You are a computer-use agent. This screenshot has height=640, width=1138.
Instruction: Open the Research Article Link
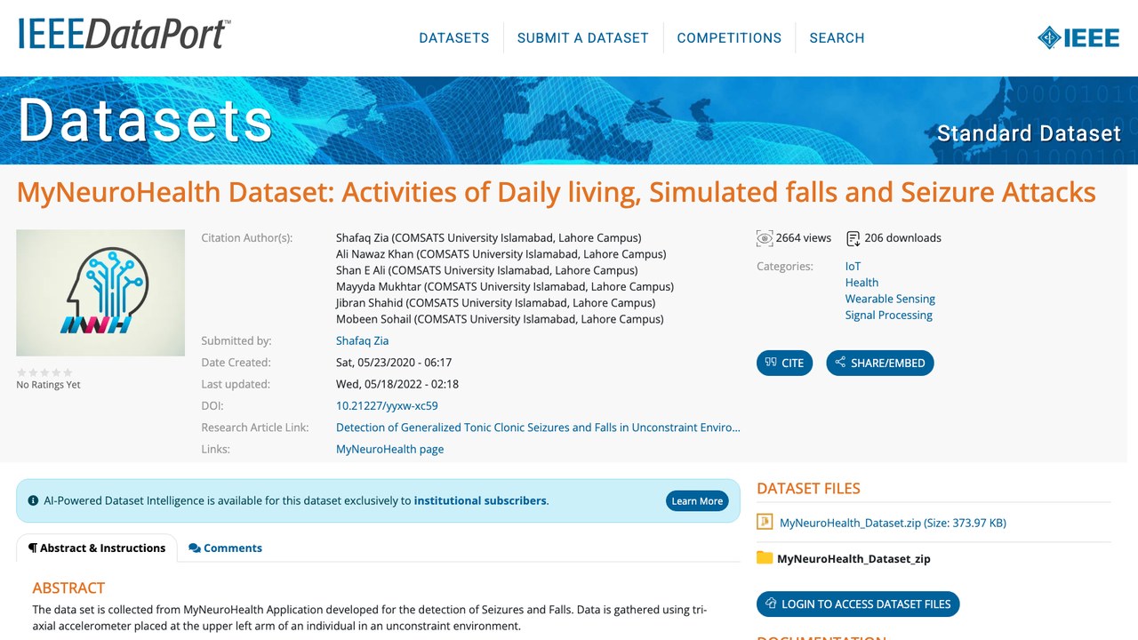538,428
